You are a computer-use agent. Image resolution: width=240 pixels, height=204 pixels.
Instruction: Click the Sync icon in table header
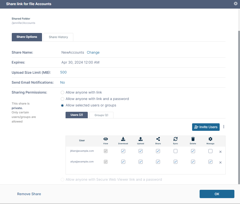tap(176, 139)
